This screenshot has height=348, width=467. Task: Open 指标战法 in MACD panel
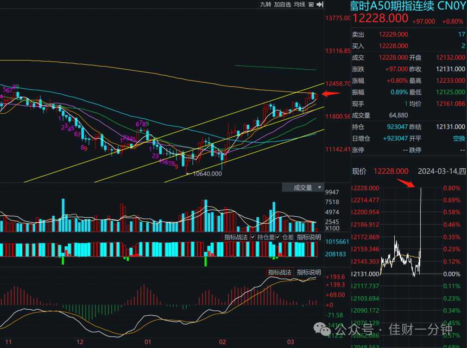tap(280, 272)
